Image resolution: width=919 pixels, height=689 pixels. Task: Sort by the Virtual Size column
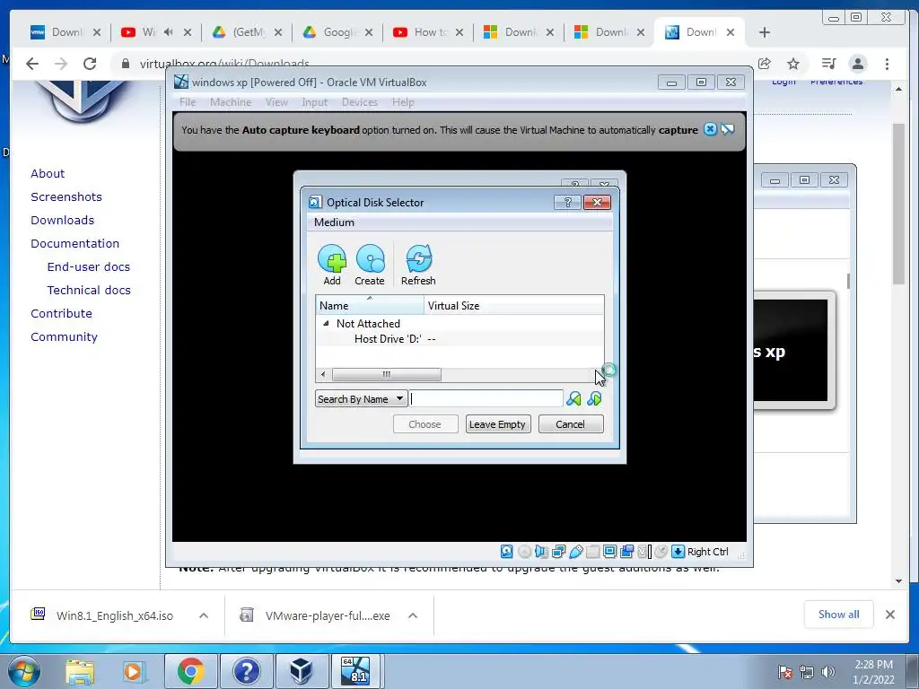[x=514, y=305]
